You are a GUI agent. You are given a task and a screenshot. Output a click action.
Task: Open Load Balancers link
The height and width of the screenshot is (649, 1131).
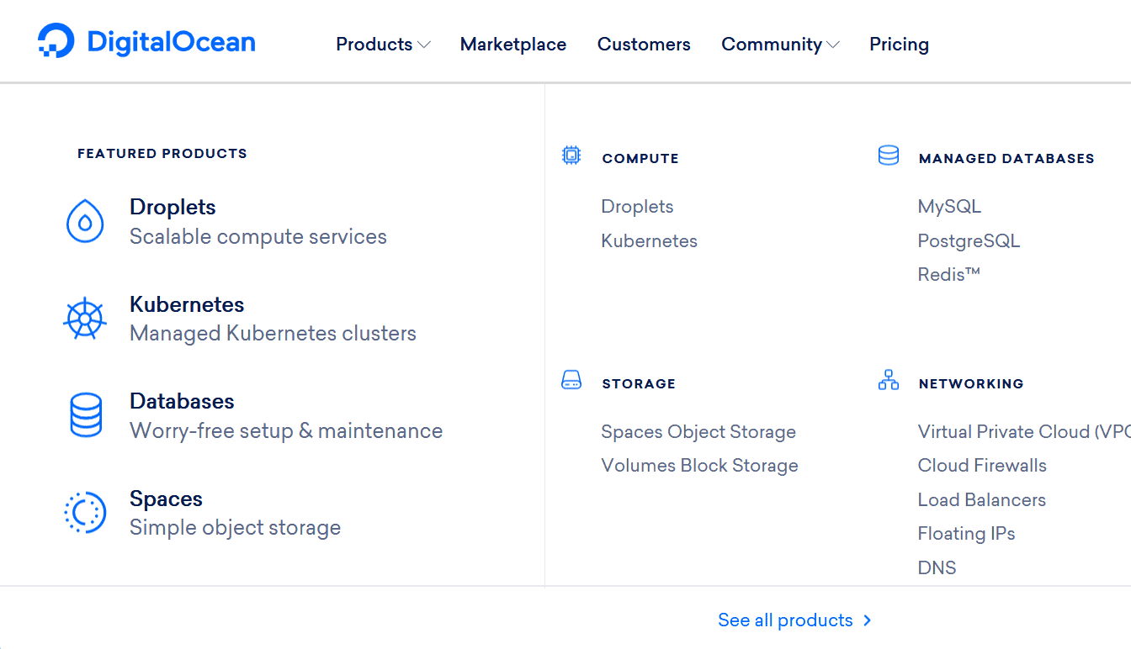tap(981, 500)
